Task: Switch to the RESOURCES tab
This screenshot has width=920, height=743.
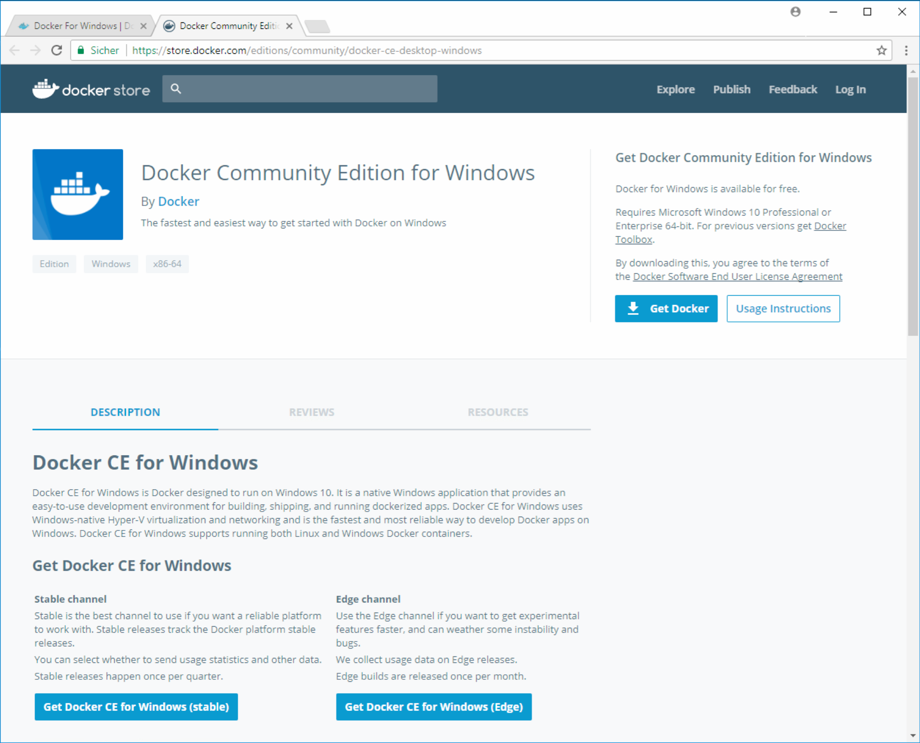Action: click(498, 412)
